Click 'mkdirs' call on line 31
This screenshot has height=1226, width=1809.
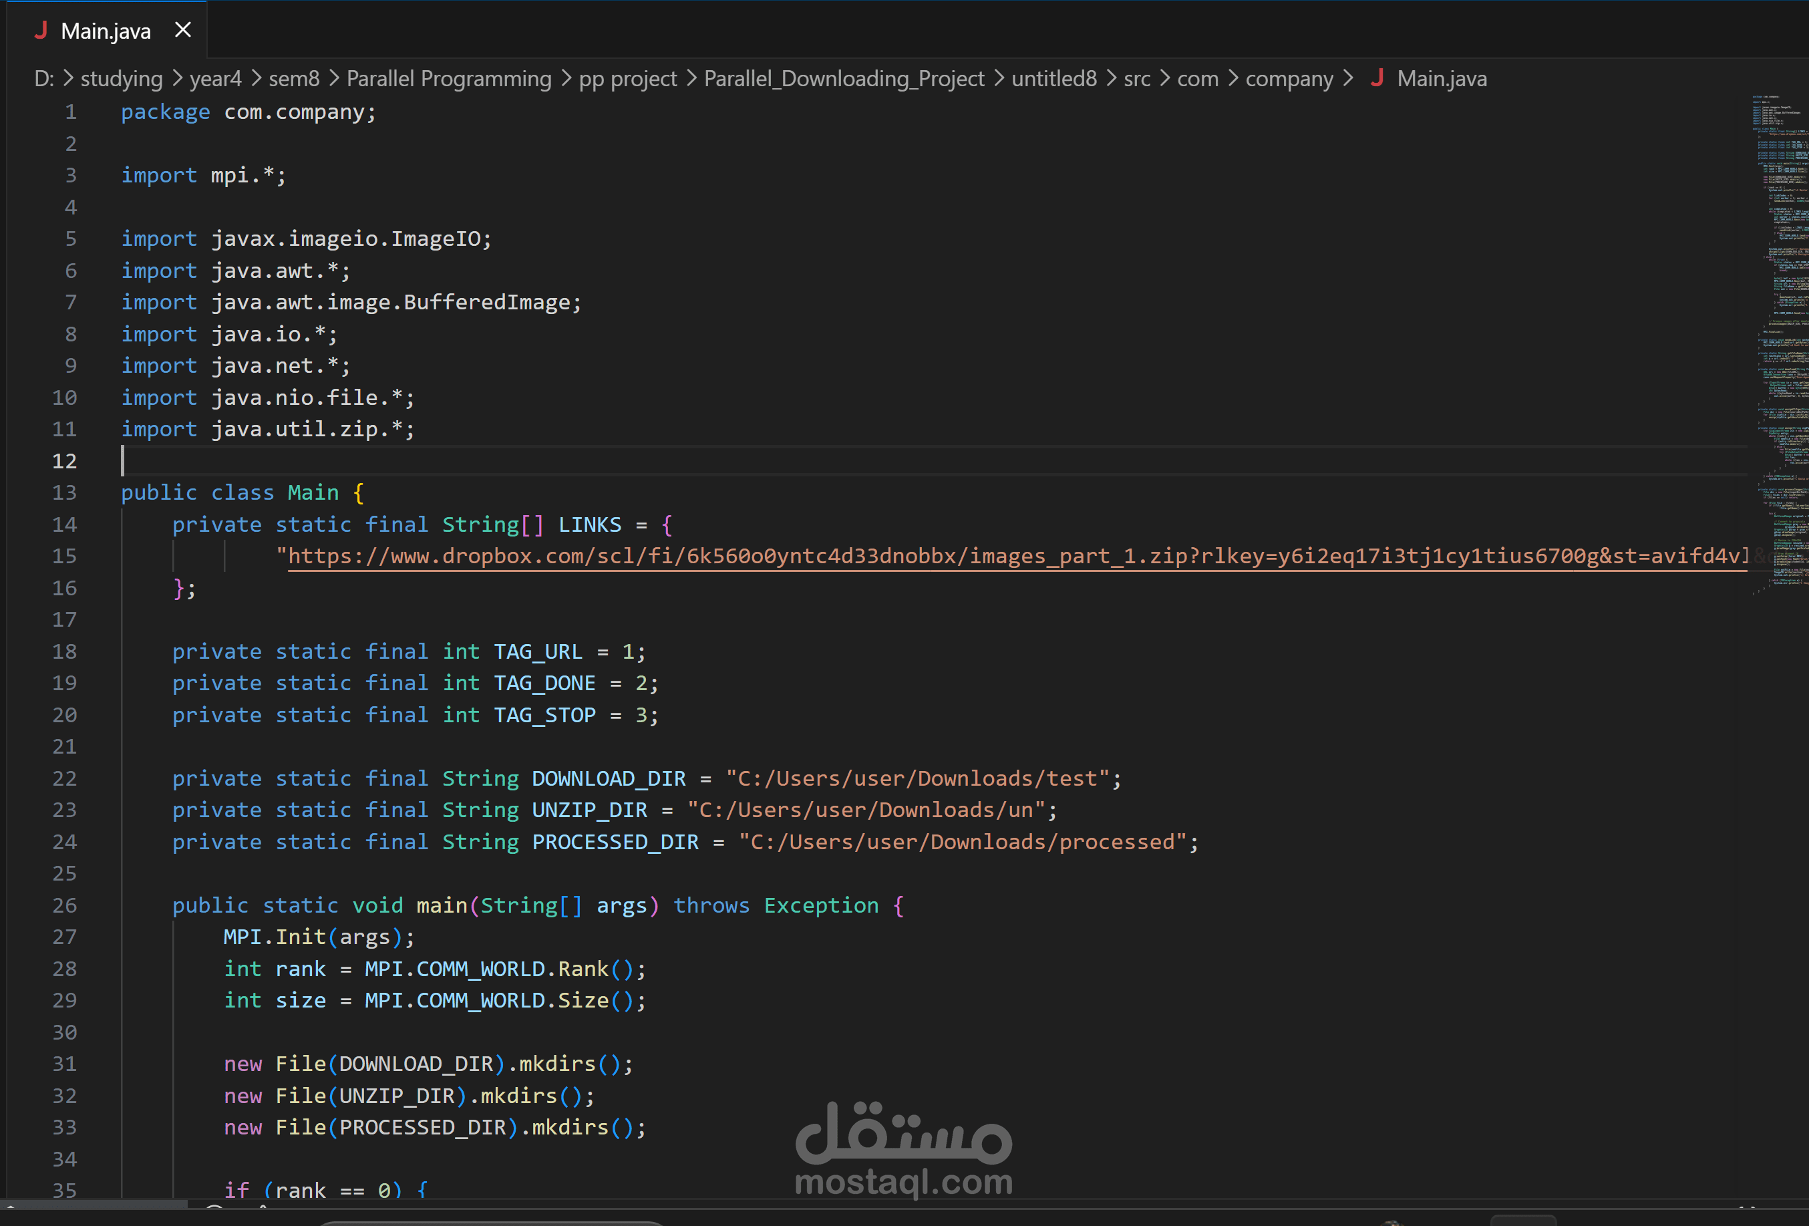(x=557, y=1064)
